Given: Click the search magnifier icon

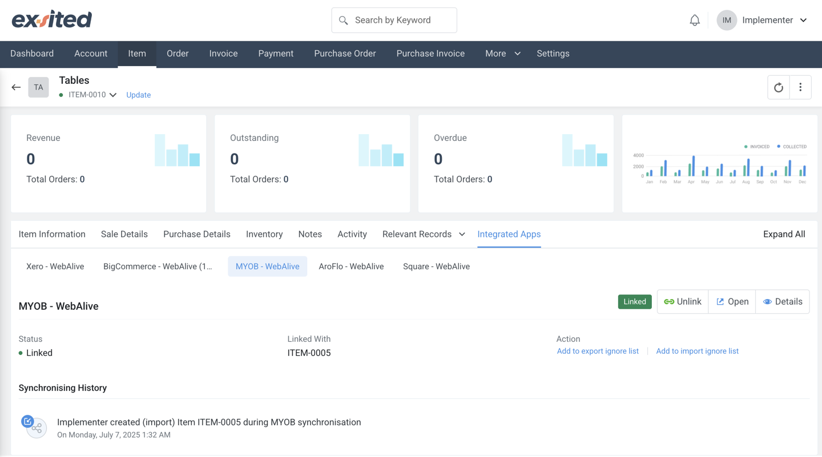Looking at the screenshot, I should coord(343,21).
